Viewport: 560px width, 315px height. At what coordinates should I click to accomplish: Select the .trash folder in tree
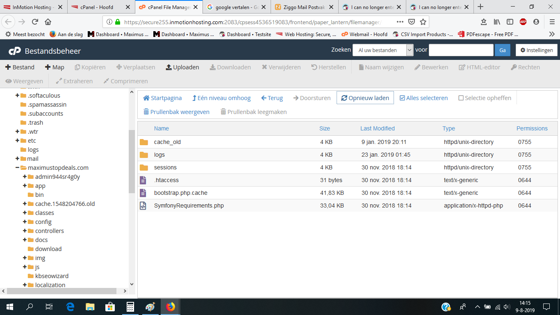click(x=35, y=123)
